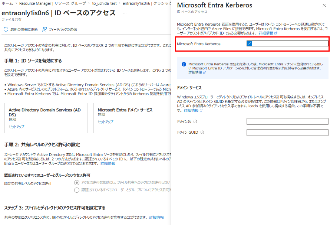This screenshot has width=330, height=225.
Task: Click フィードバックの送信 button
Action: coord(60,29)
